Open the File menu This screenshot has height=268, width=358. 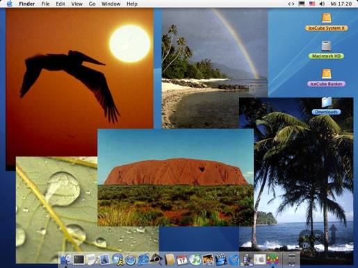pos(45,3)
